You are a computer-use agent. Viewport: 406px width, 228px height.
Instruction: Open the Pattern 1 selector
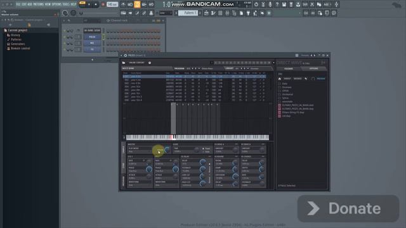[188, 13]
